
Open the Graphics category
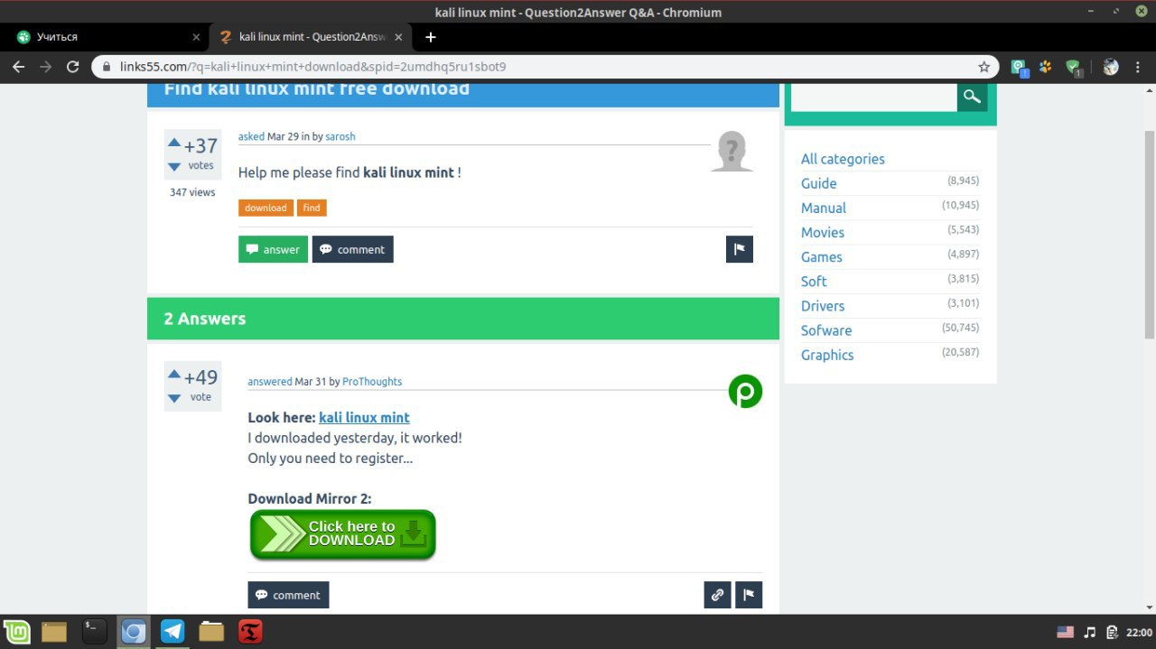click(x=827, y=355)
